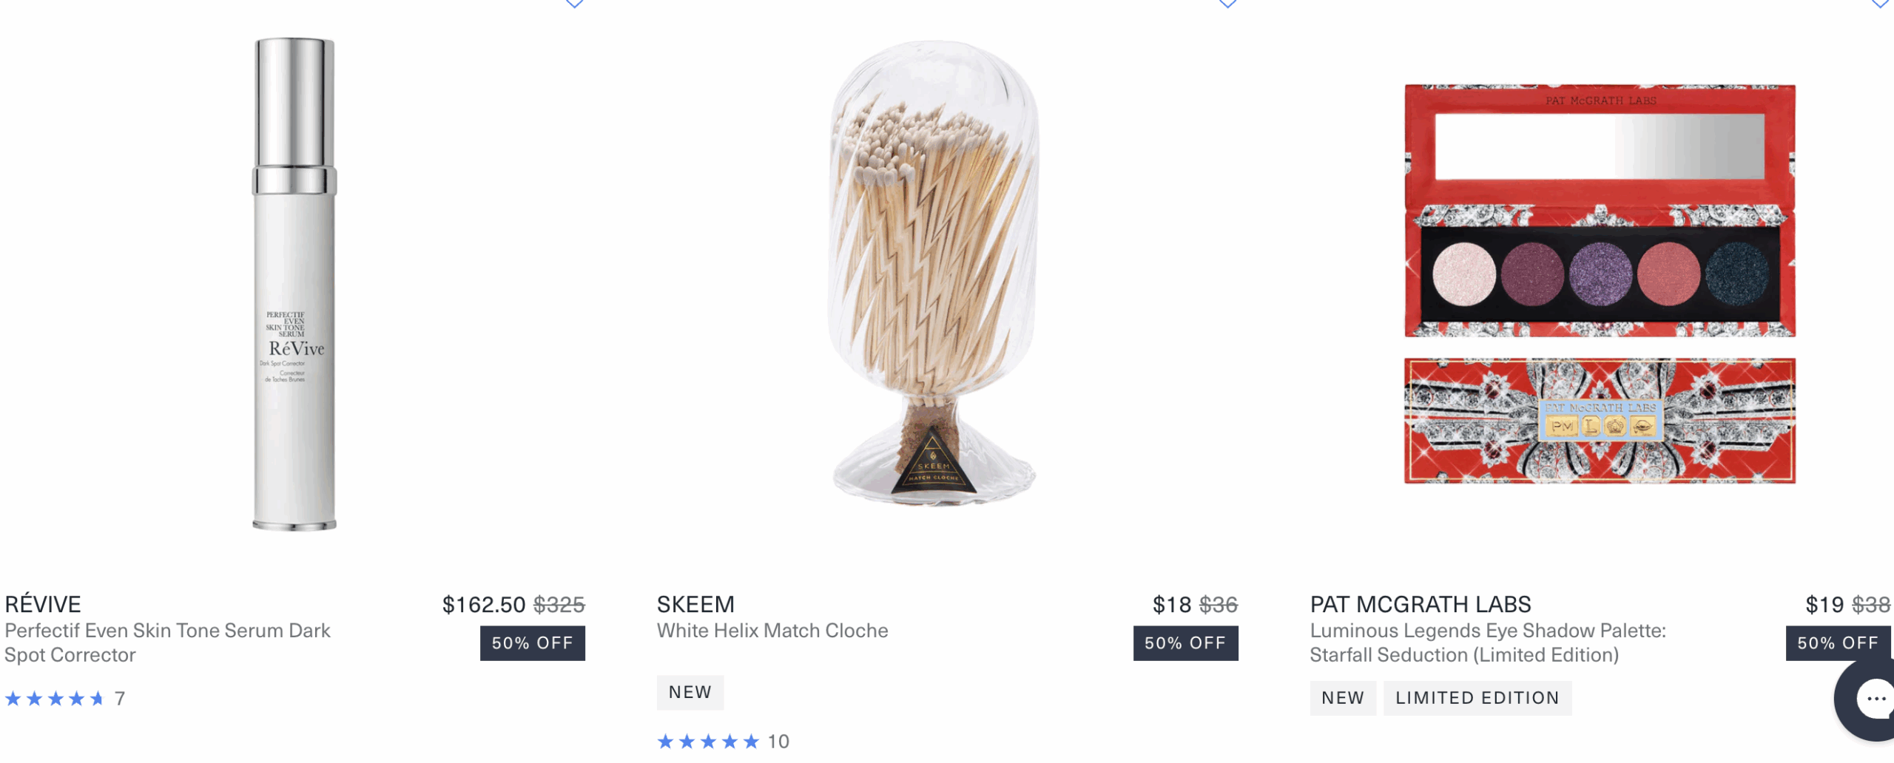Open RéVive serum bottle image
Screen dimensions: 1894x763
pos(294,284)
